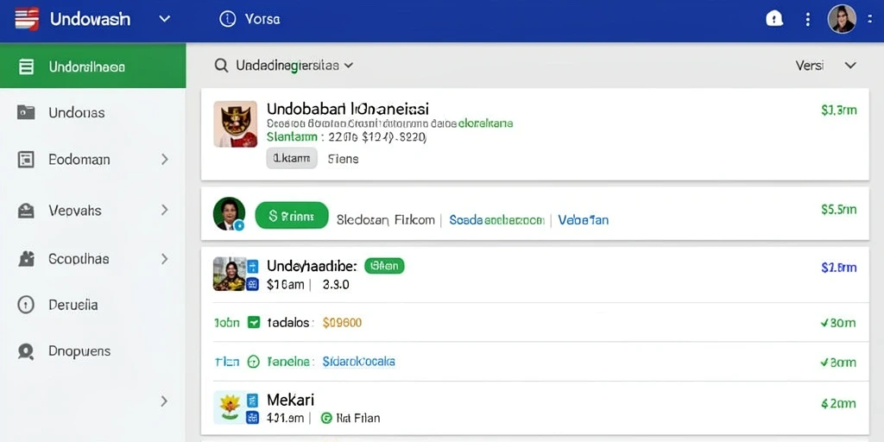This screenshot has height=442, width=884.
Task: Click the Flen label in Tanelne row
Action: (x=227, y=362)
